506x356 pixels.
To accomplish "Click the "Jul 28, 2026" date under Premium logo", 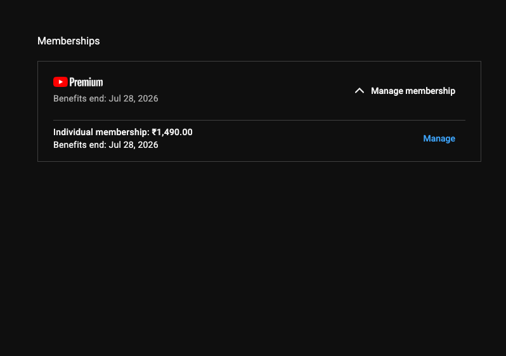I will [x=134, y=99].
